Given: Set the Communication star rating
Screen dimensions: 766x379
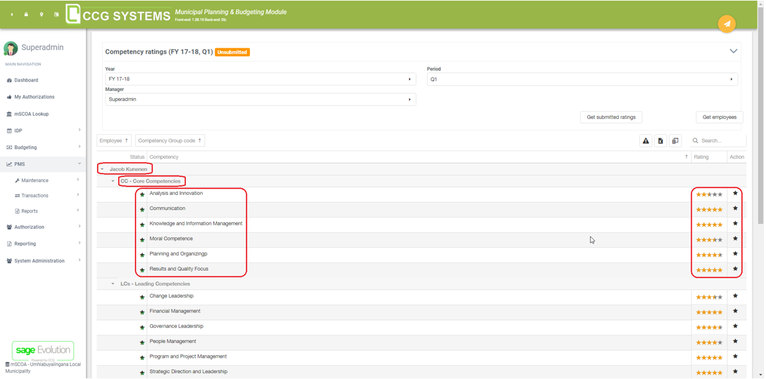Looking at the screenshot, I should (x=709, y=209).
